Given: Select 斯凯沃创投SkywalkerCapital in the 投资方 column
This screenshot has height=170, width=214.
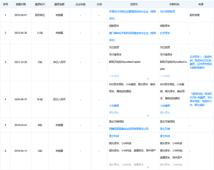Looking at the screenshot, I should coord(125,62).
